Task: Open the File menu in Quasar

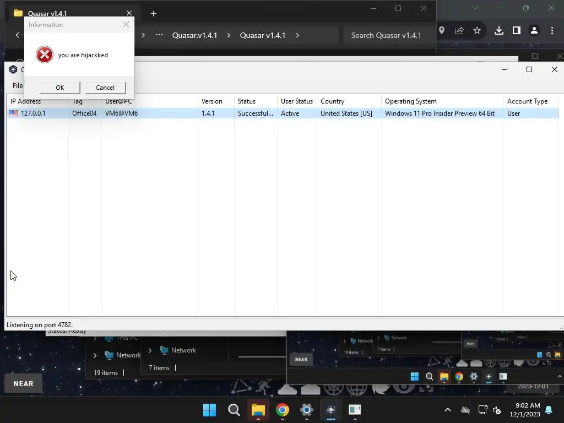Action: [x=17, y=85]
